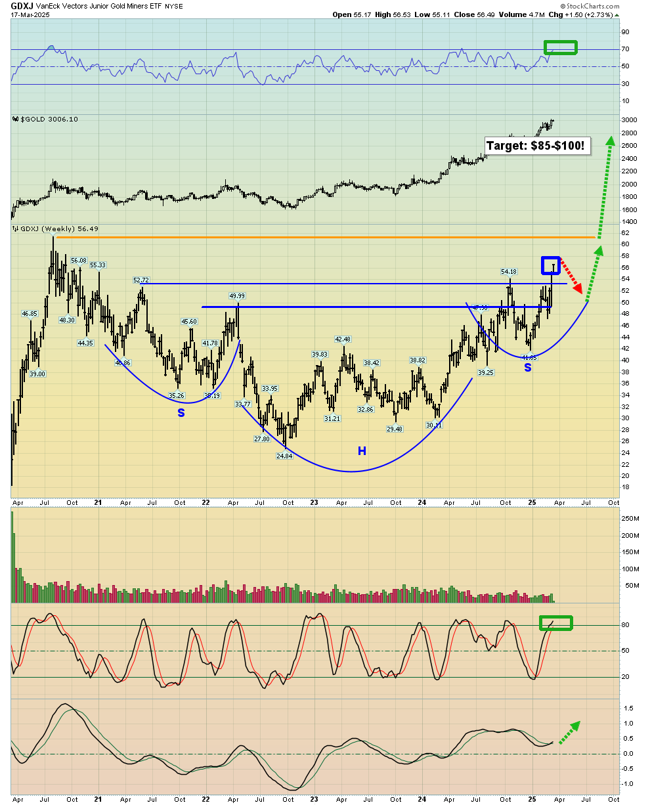This screenshot has height=805, width=650.
Task: Click the 250M volume axis tick
Action: 631,519
